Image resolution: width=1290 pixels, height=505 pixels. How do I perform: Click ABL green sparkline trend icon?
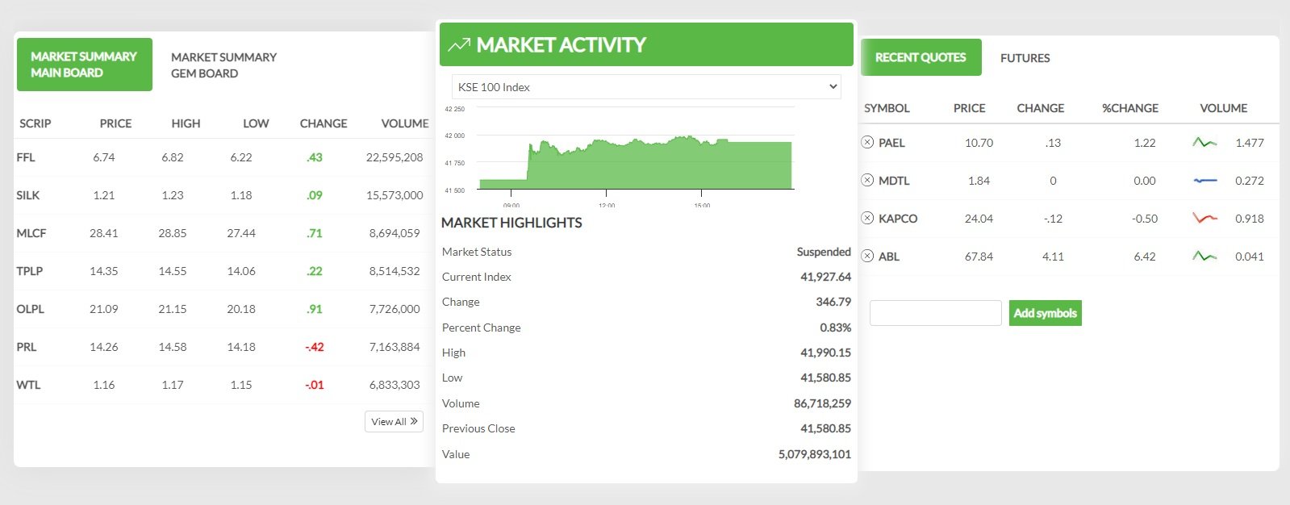pos(1204,257)
